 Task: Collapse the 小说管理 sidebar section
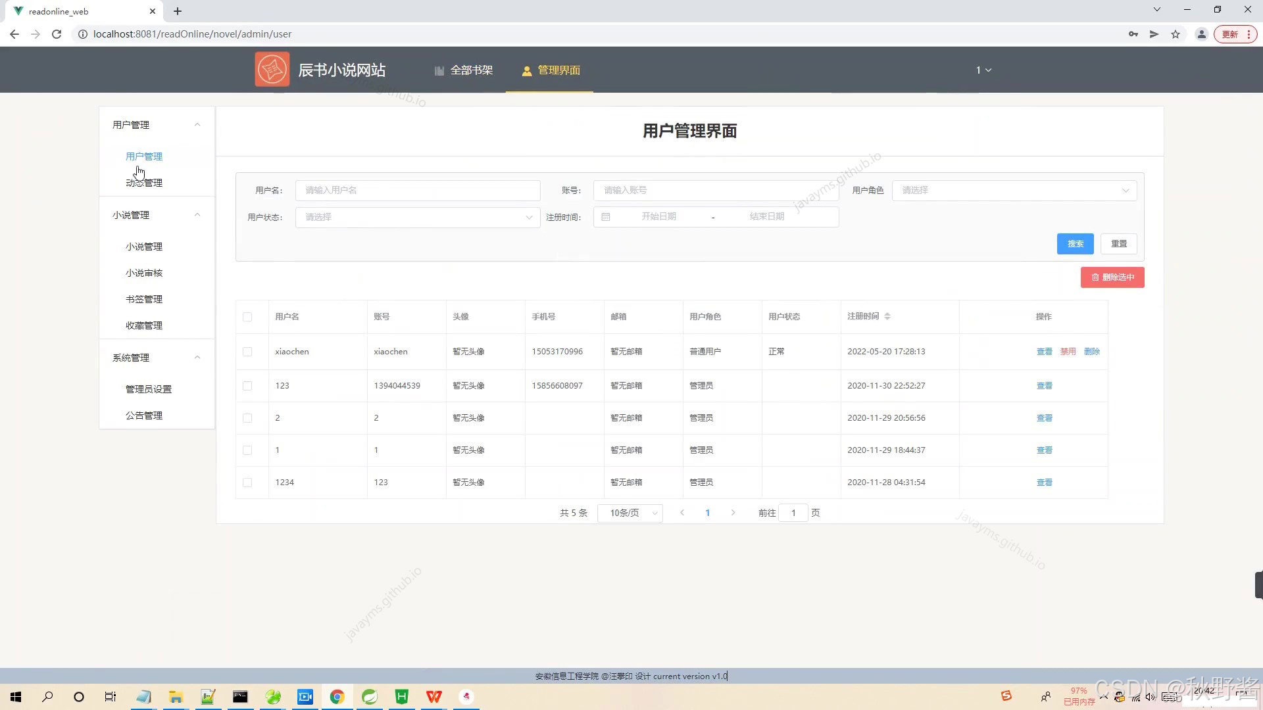click(197, 215)
